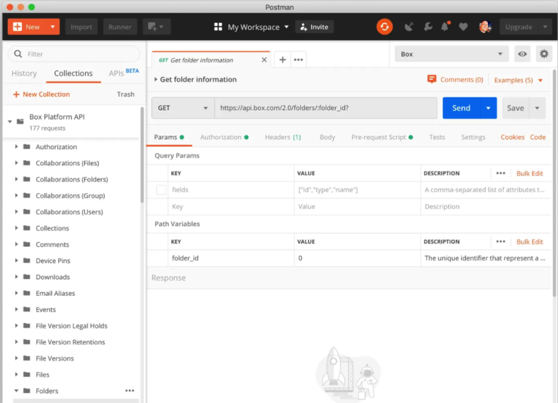Click the request URL field
Image resolution: width=558 pixels, height=403 pixels.
326,108
